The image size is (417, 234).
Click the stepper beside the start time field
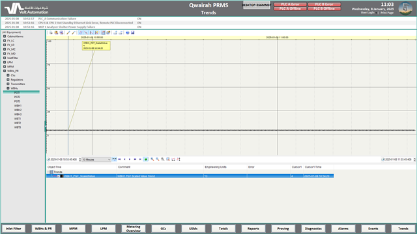(x=80, y=159)
